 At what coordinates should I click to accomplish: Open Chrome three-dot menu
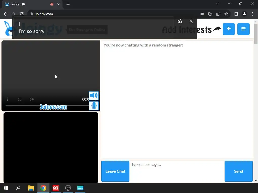252,14
